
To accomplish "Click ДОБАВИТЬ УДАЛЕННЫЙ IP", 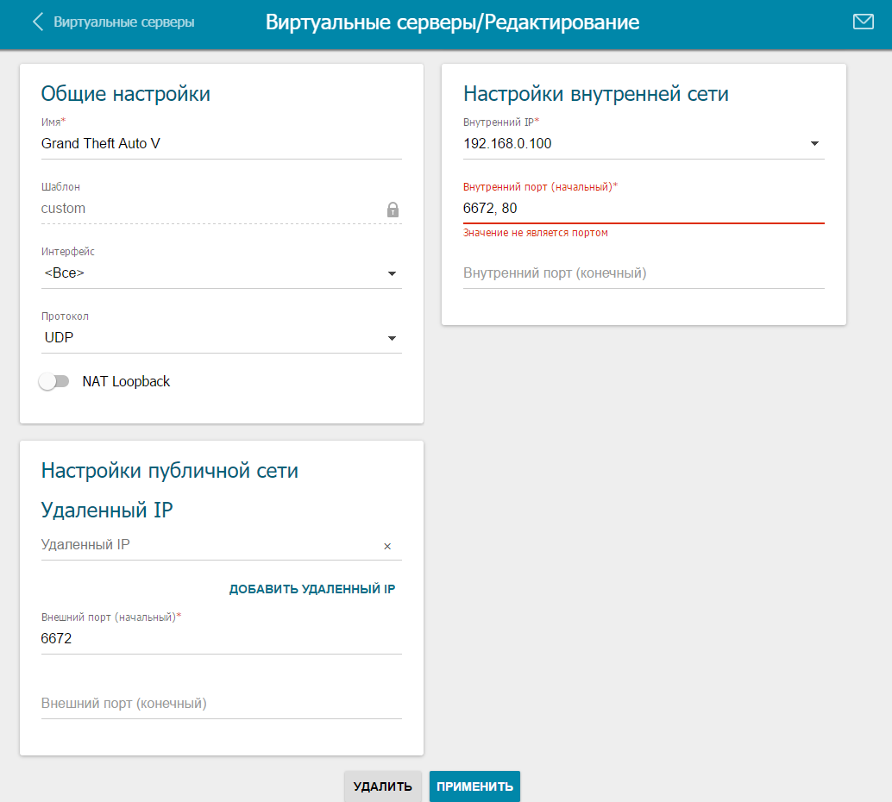I will point(311,589).
